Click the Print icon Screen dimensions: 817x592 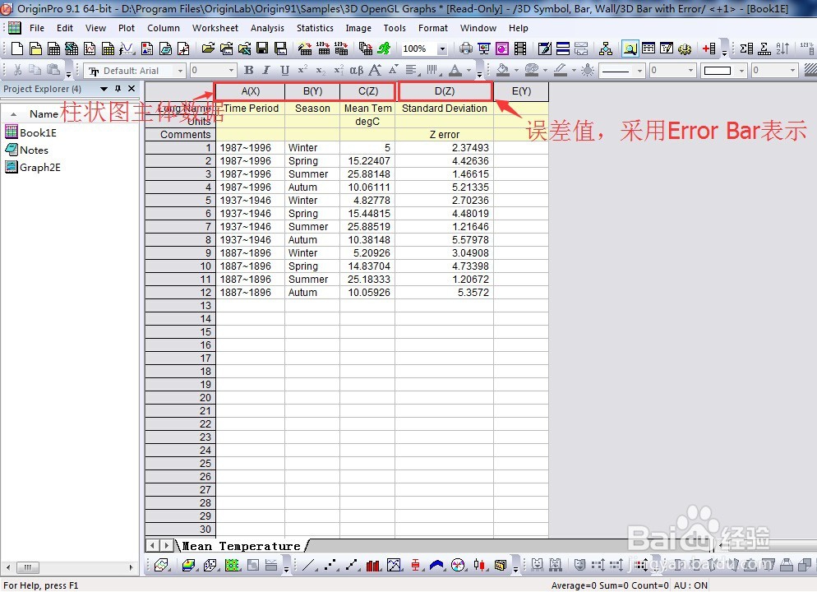pyautogui.click(x=466, y=49)
